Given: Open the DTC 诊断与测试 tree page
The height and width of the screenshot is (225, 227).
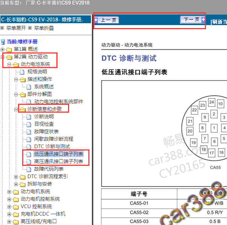Looking at the screenshot, I should click(x=52, y=146).
